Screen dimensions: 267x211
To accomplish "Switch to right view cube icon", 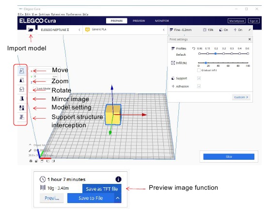I will 53,161.
